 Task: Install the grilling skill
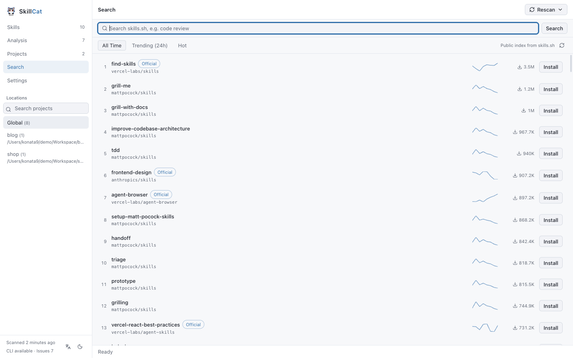click(x=551, y=306)
